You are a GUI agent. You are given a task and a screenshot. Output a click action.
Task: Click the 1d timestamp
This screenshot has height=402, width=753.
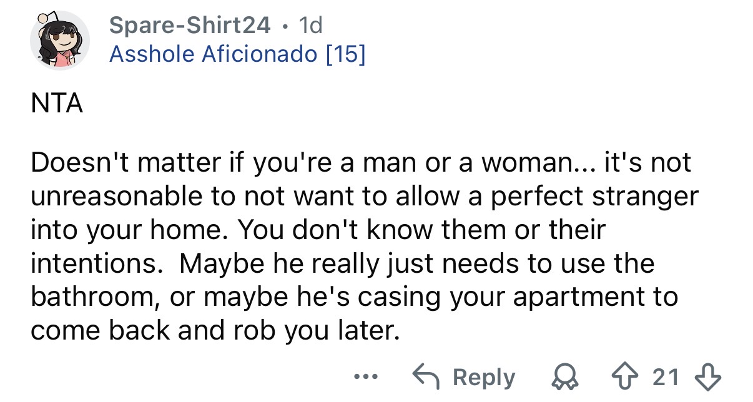pos(311,25)
